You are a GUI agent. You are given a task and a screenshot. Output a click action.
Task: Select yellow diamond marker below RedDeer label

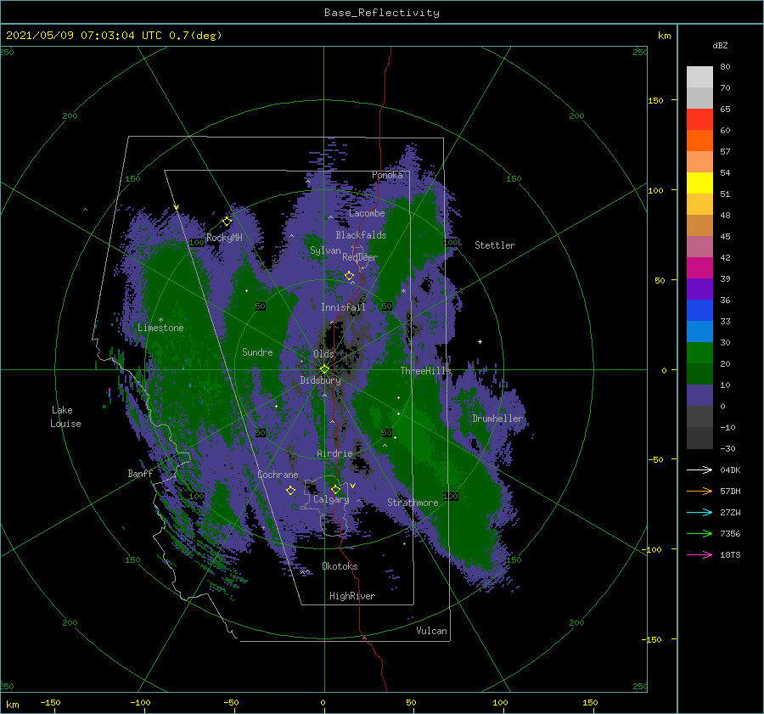tap(350, 276)
